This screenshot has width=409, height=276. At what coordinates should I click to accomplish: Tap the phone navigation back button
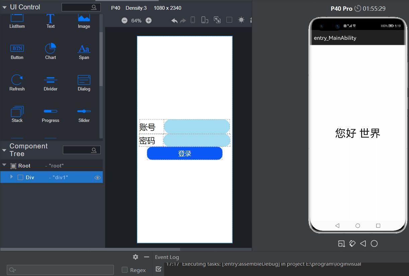point(337,226)
